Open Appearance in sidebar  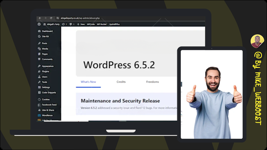[x=46, y=66]
